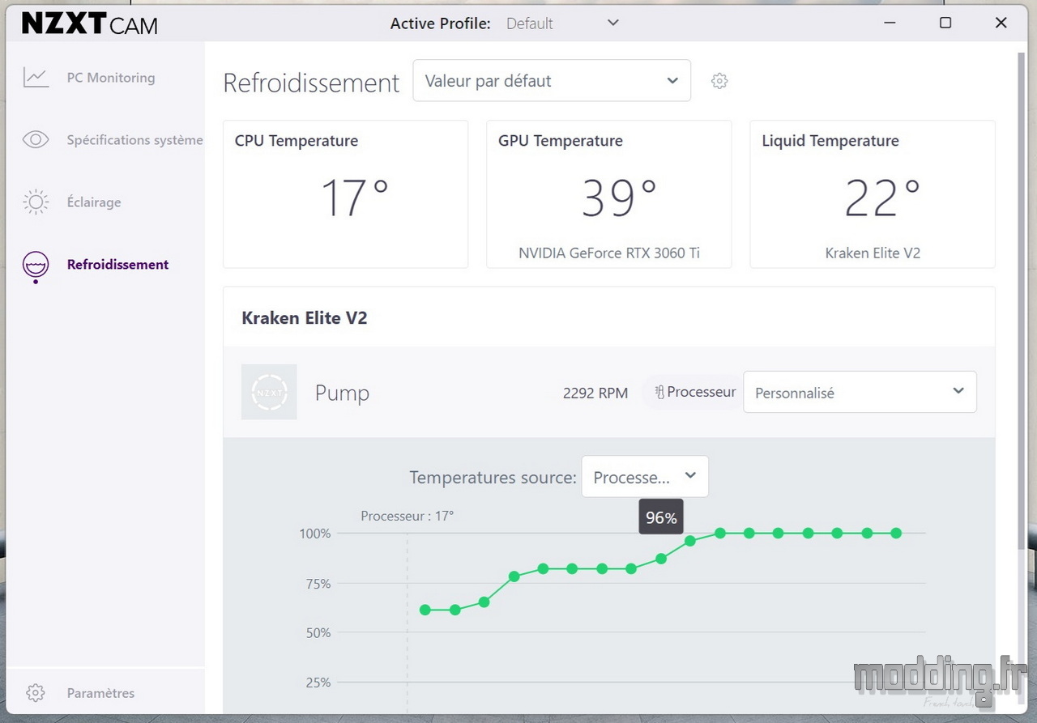Open the Valeur par défaut cooling profile dropdown
Viewport: 1037px width, 723px height.
tap(552, 81)
